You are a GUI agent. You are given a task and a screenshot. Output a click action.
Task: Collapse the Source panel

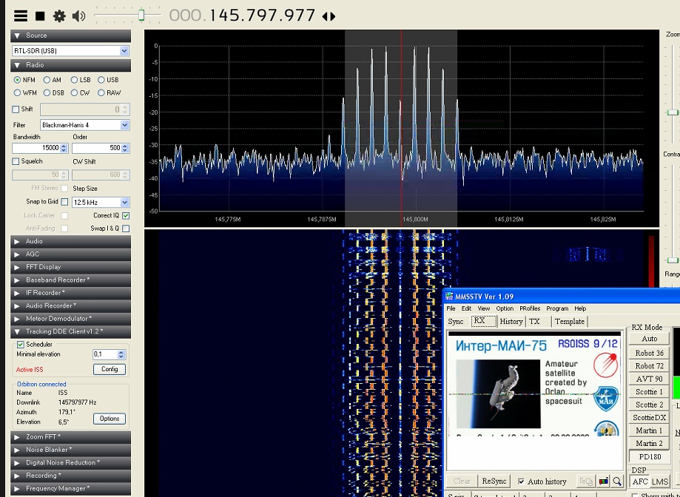(x=71, y=35)
